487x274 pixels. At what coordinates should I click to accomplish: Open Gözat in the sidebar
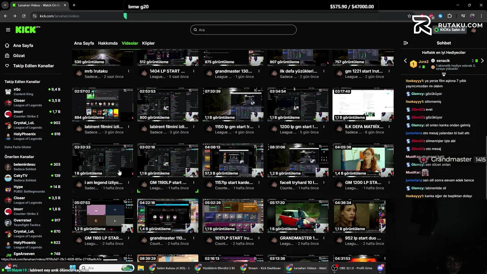19,56
